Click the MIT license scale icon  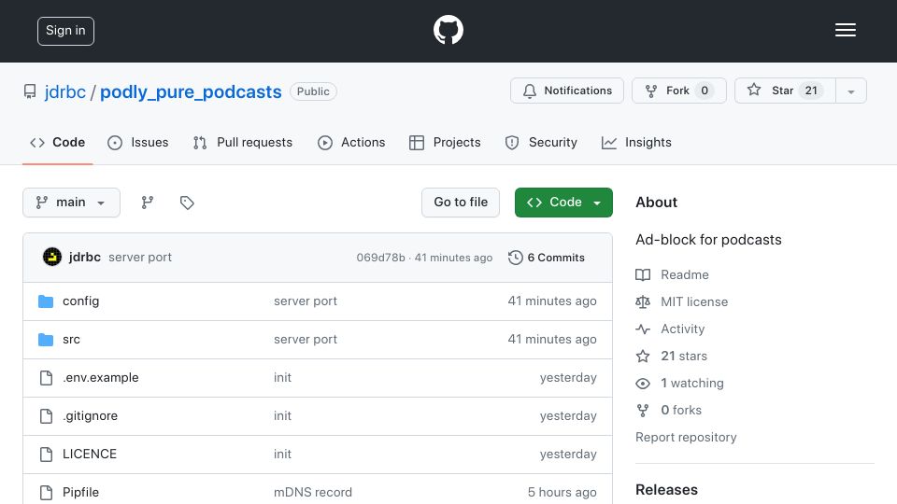pyautogui.click(x=643, y=301)
